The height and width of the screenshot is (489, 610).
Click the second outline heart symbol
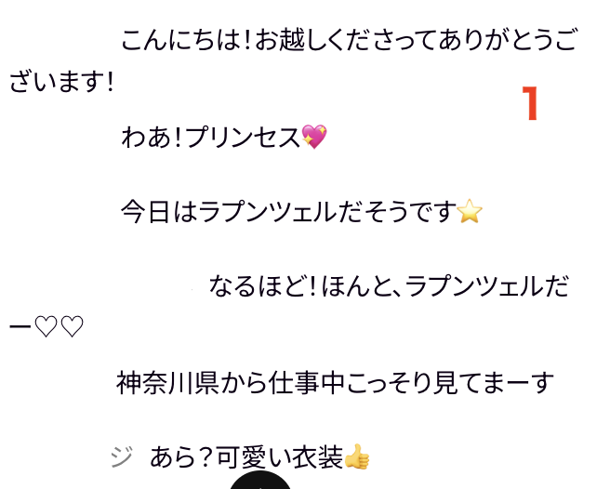point(73,326)
